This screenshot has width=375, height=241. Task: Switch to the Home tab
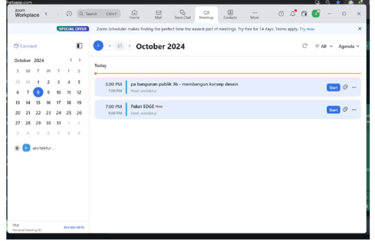click(x=134, y=14)
